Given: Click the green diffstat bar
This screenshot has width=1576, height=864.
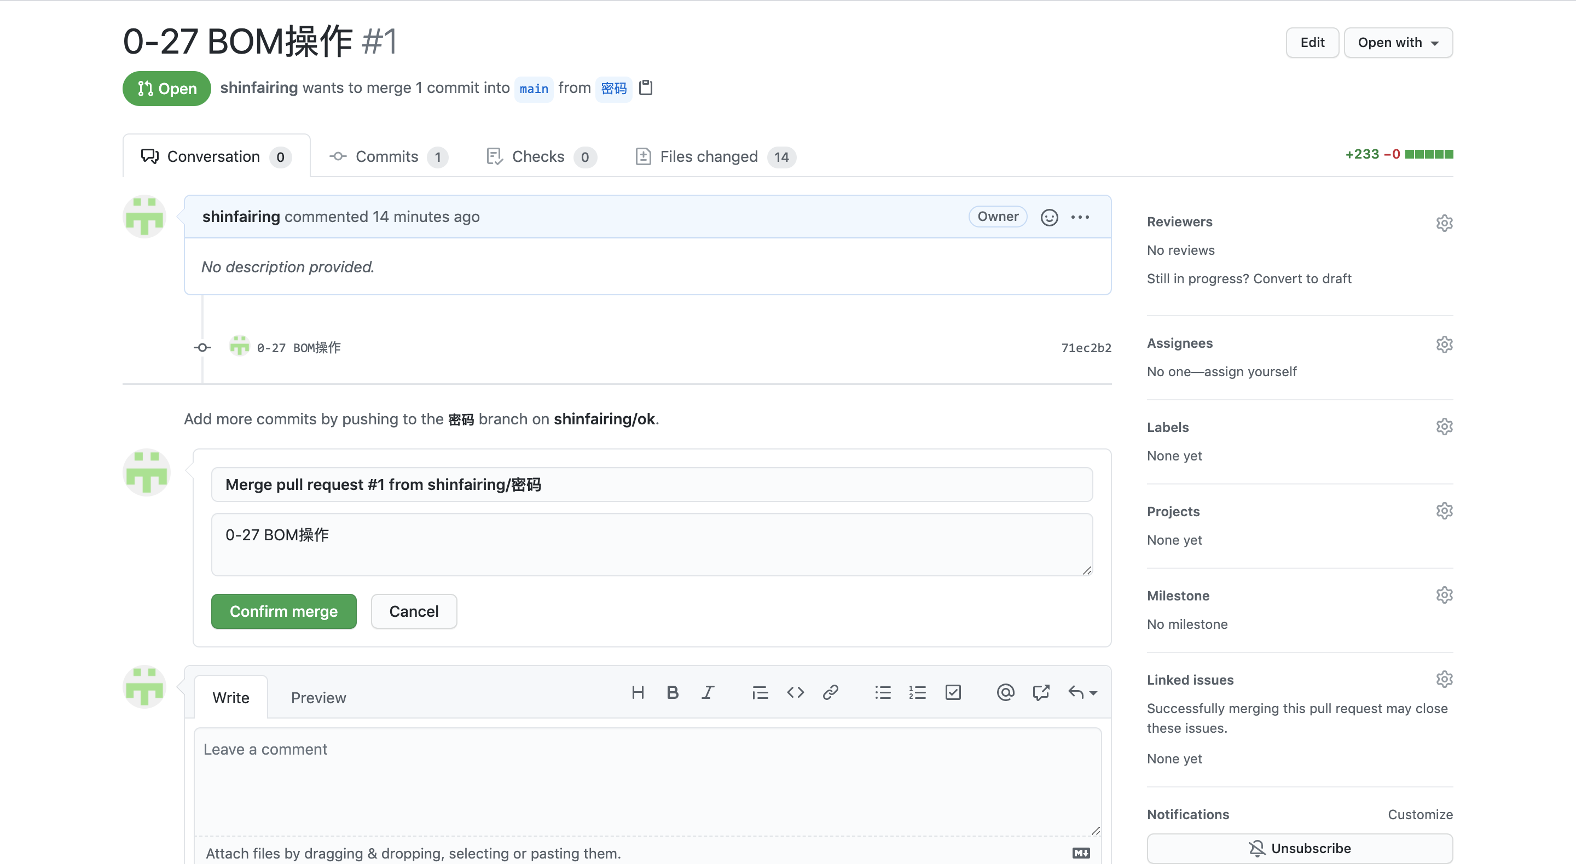Looking at the screenshot, I should click(1429, 154).
